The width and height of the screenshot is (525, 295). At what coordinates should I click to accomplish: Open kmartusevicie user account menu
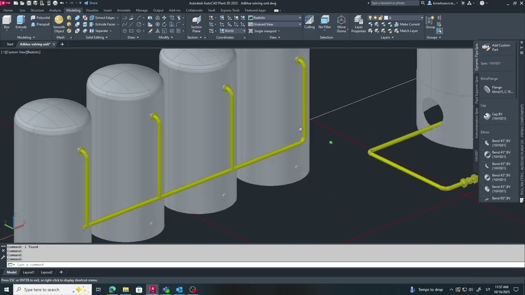click(442, 3)
